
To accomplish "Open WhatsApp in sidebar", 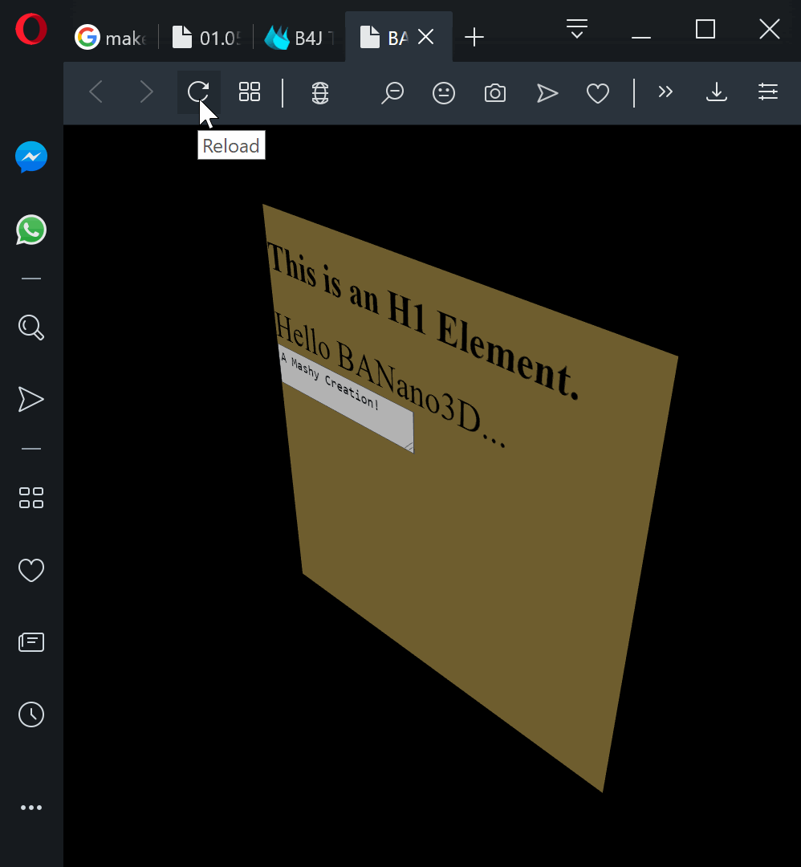I will (x=31, y=230).
